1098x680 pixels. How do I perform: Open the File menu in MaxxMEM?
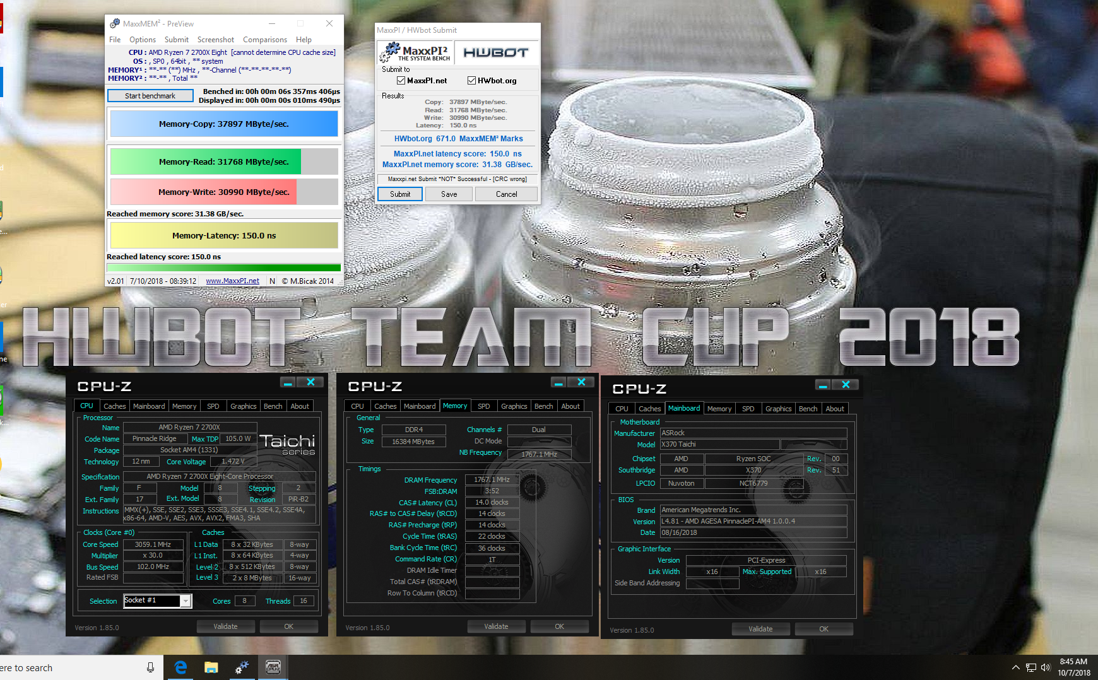point(115,40)
